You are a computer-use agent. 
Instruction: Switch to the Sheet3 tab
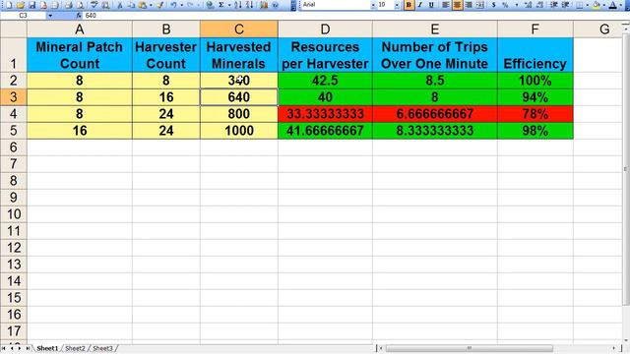point(102,348)
